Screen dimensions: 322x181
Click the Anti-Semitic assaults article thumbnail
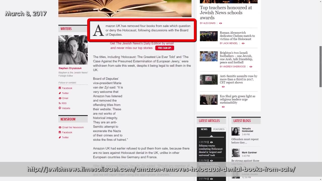tap(209, 80)
